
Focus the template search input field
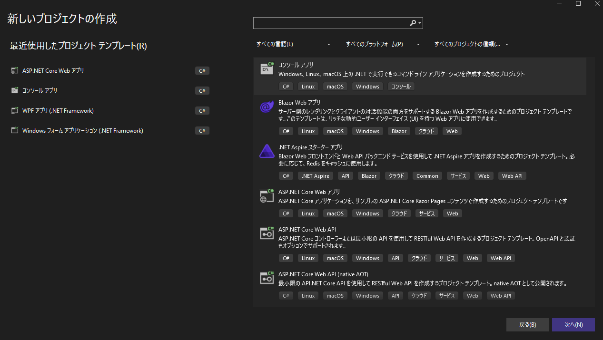click(331, 23)
